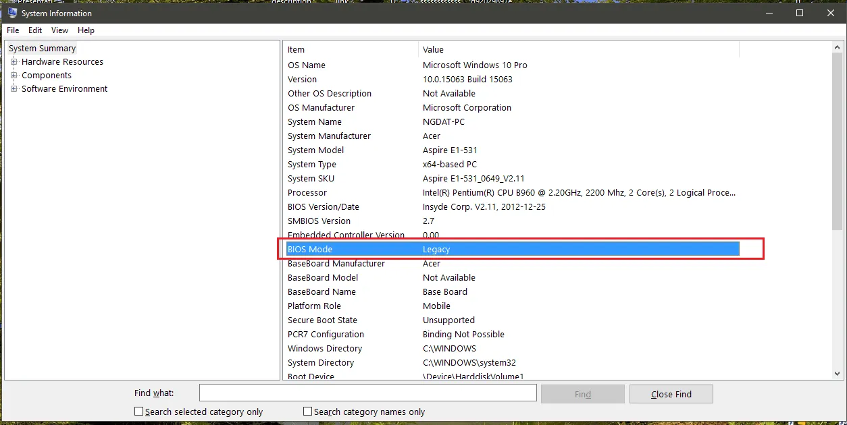Click the System Information icon in the title bar
Viewport: 847px width, 425px height.
[11, 12]
